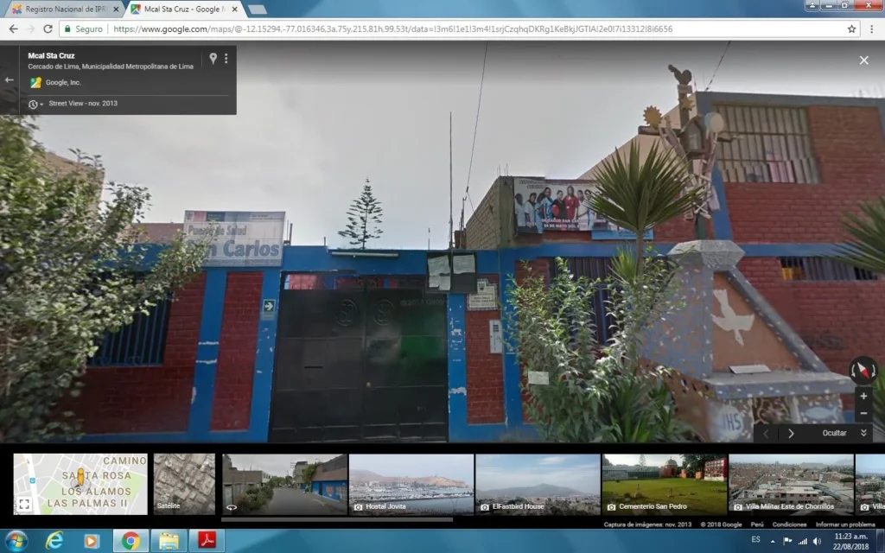Click the Informar un problema link
885x553 pixels.
pos(845,524)
